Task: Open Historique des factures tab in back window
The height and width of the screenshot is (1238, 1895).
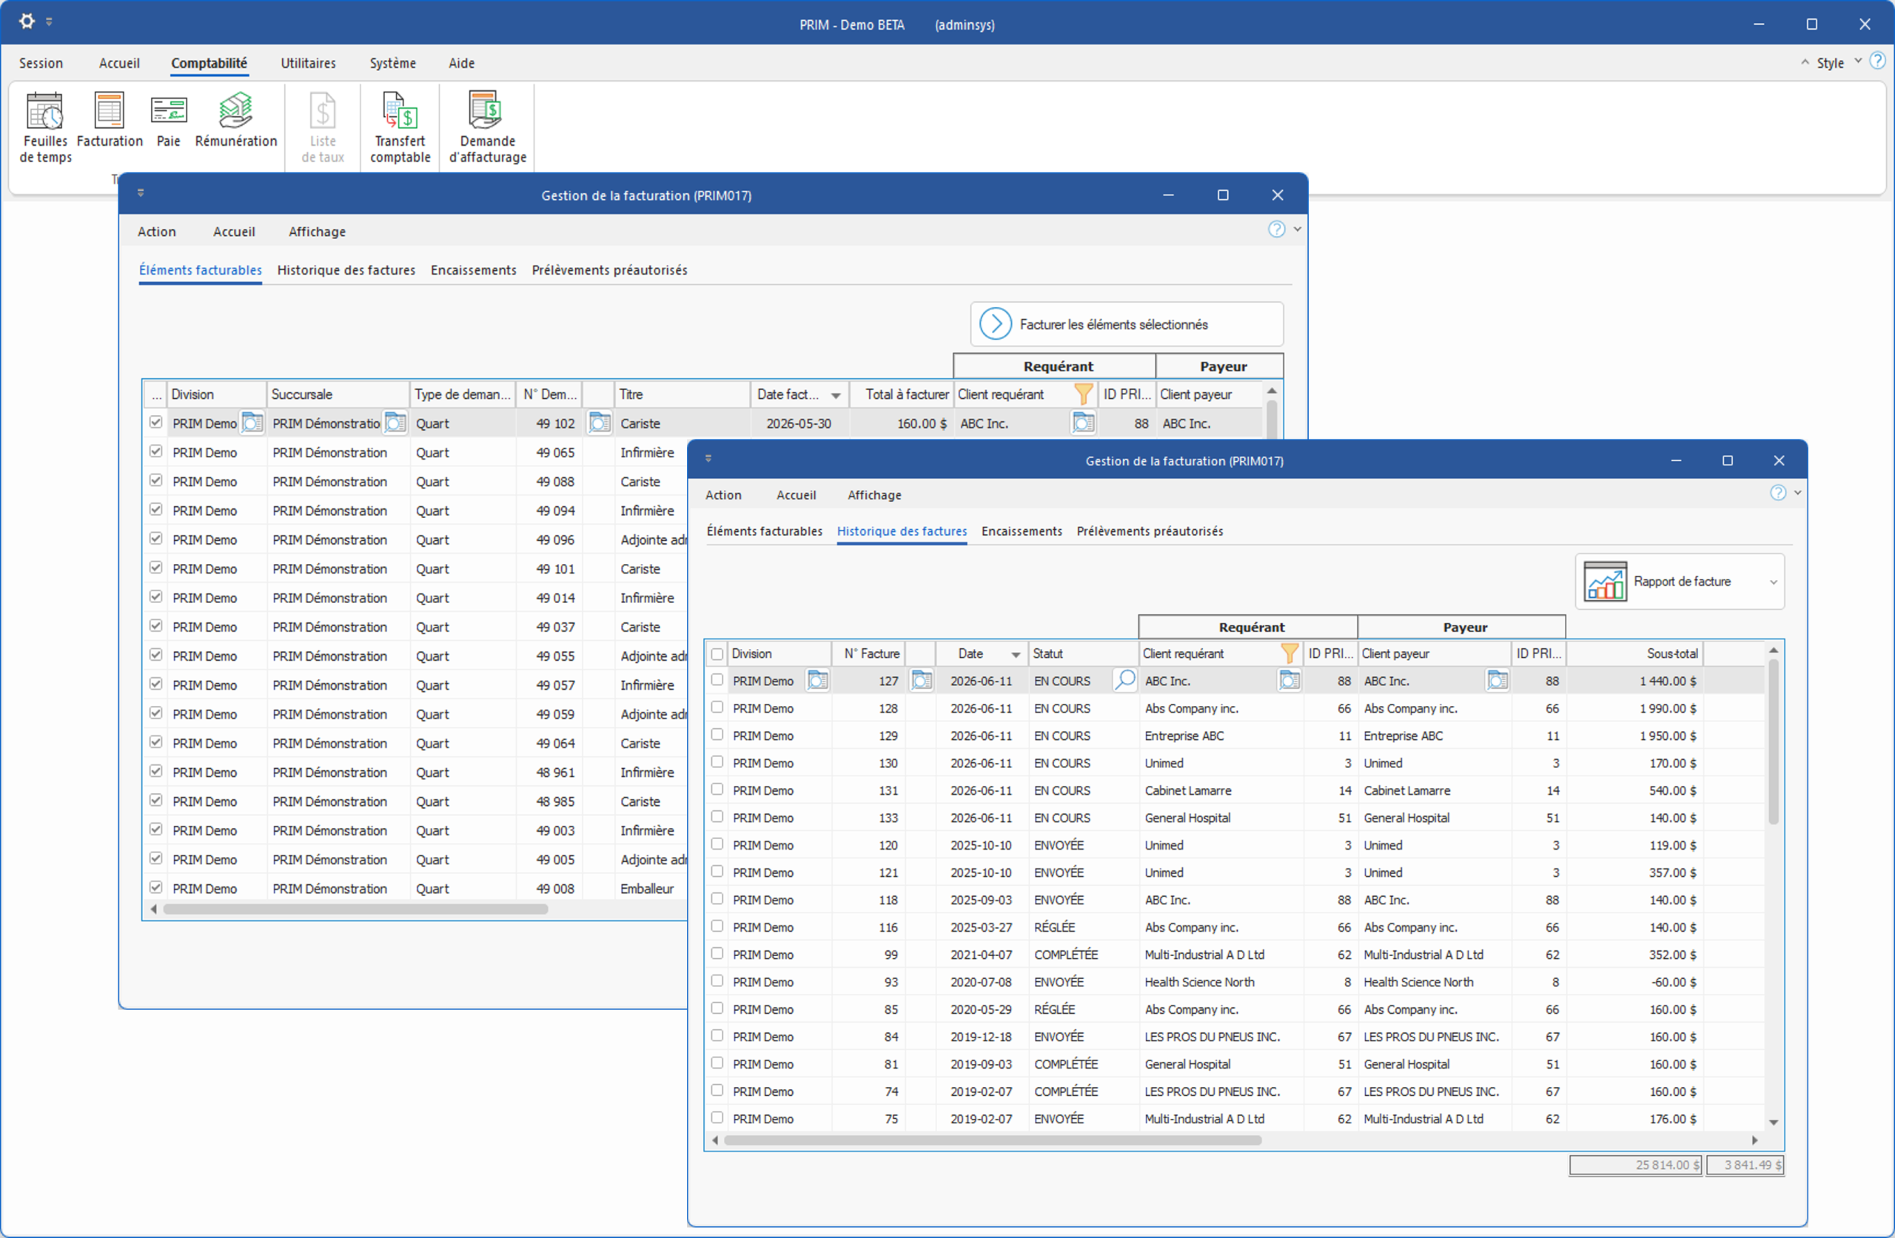Action: click(346, 270)
